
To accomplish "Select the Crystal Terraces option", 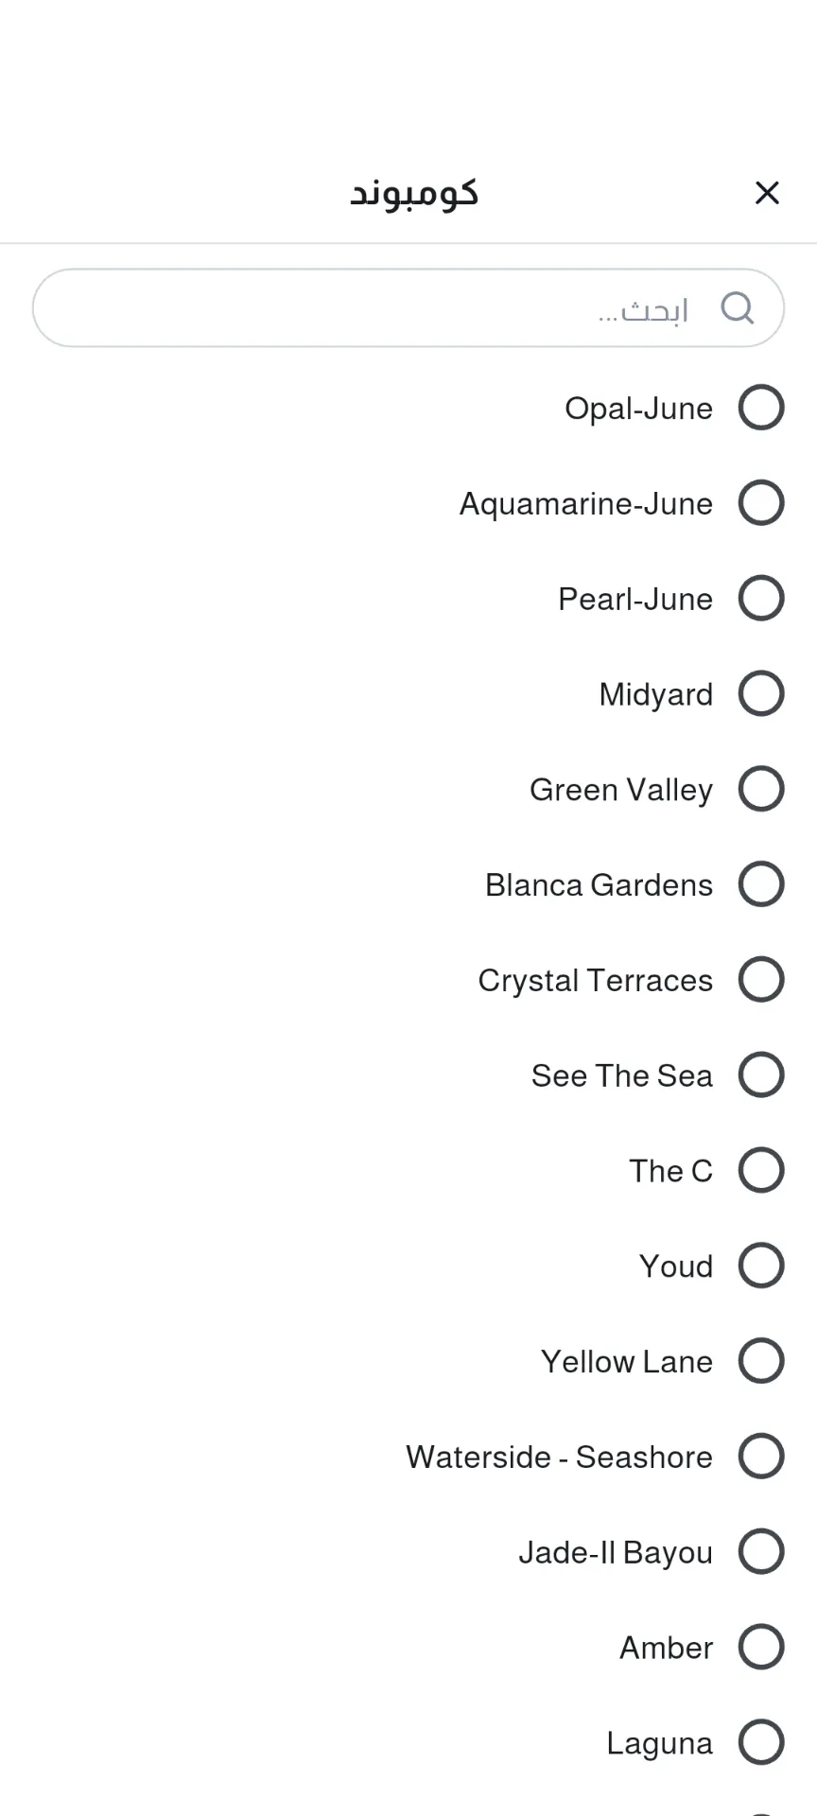I will tap(761, 980).
